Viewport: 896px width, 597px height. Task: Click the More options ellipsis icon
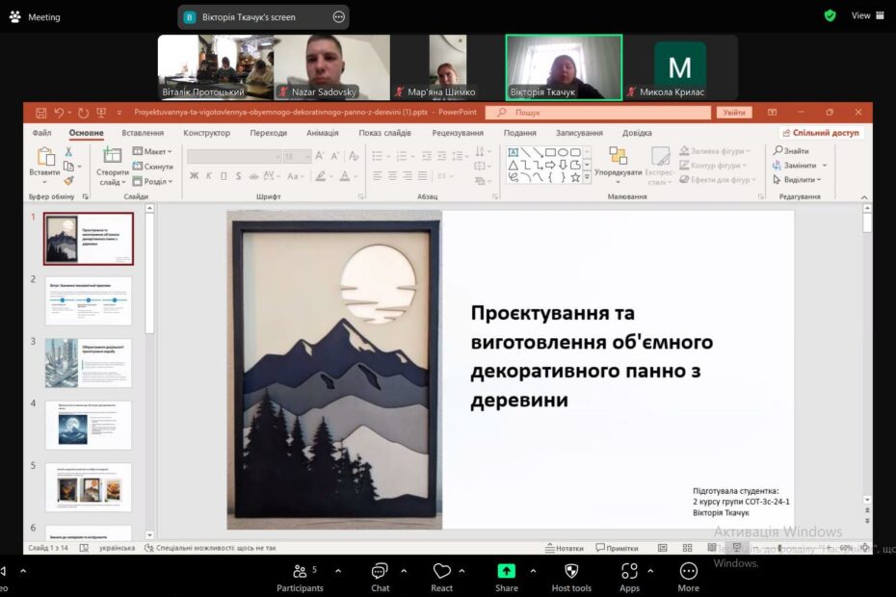688,572
